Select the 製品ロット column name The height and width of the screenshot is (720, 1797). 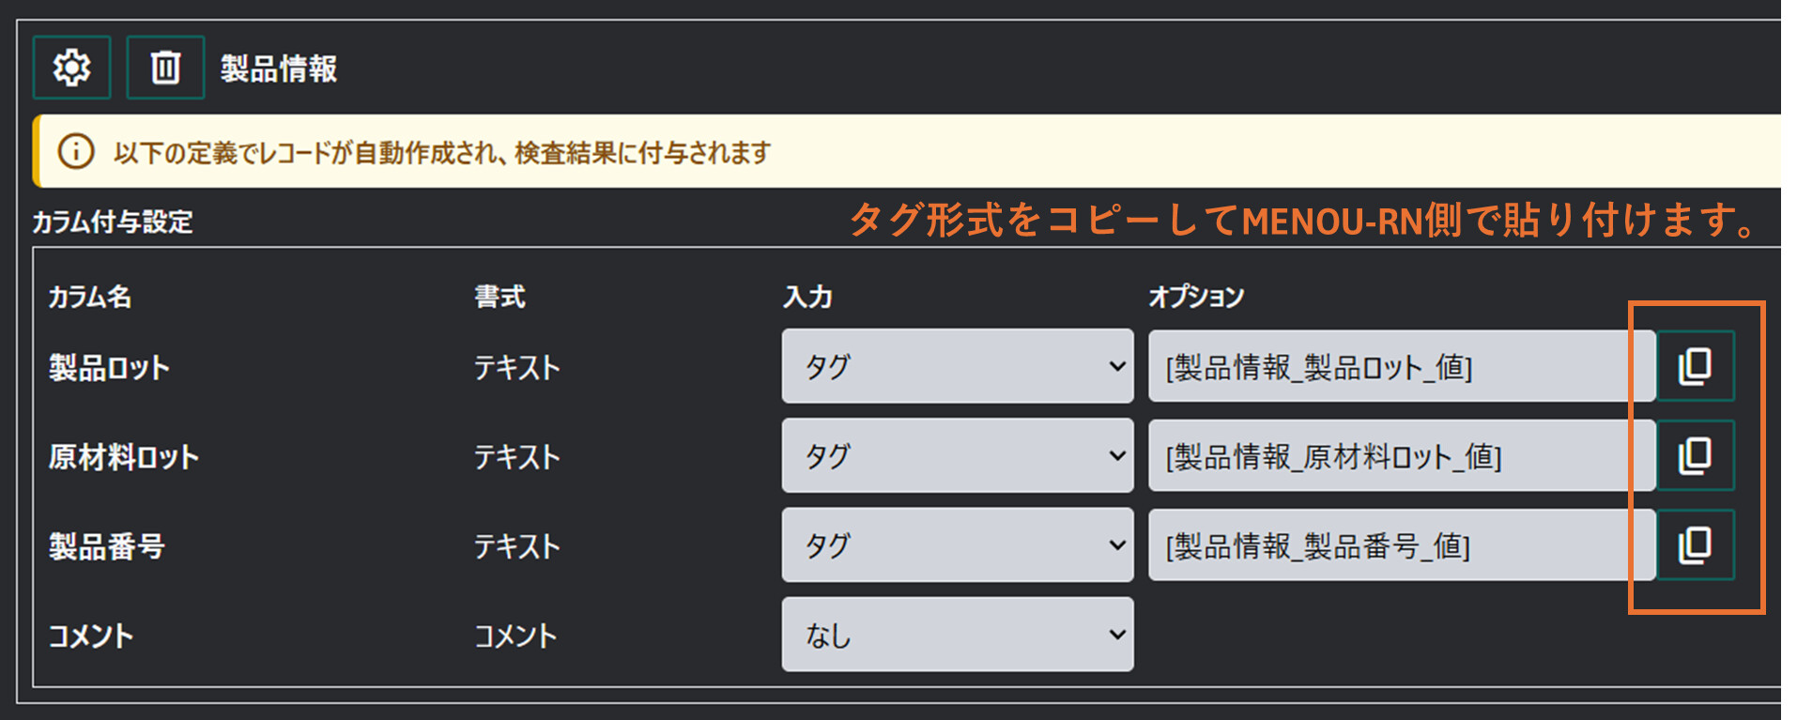(x=109, y=367)
